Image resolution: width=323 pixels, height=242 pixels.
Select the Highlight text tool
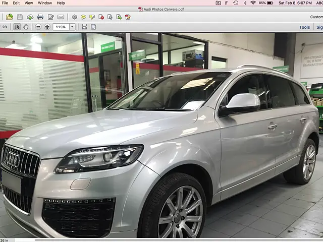pos(92,17)
